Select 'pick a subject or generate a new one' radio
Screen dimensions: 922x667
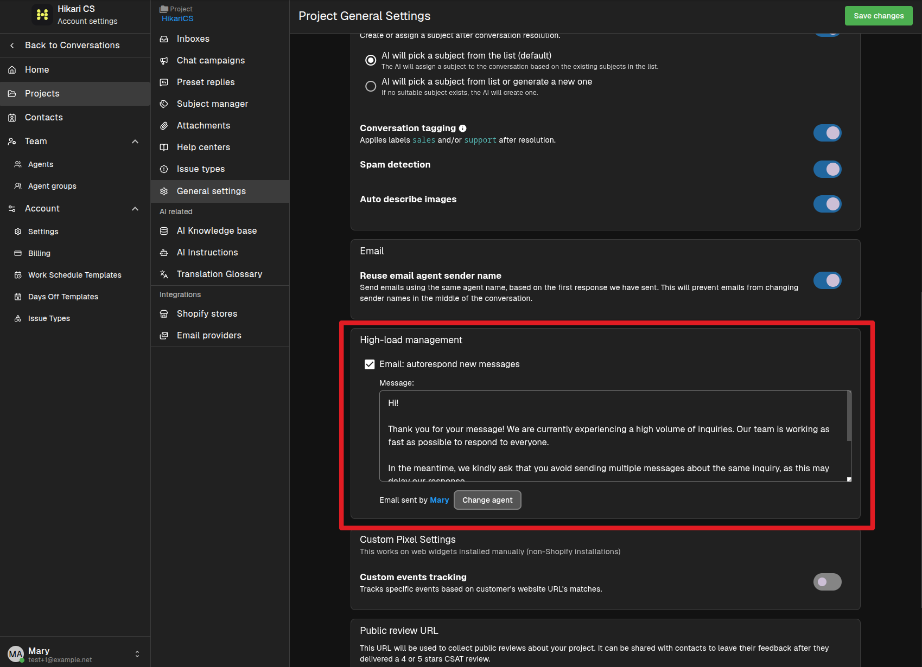click(371, 86)
